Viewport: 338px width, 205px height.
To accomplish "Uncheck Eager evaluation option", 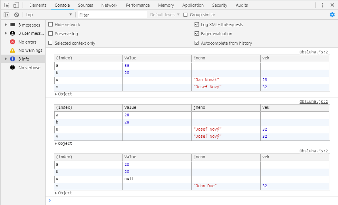I will click(197, 34).
